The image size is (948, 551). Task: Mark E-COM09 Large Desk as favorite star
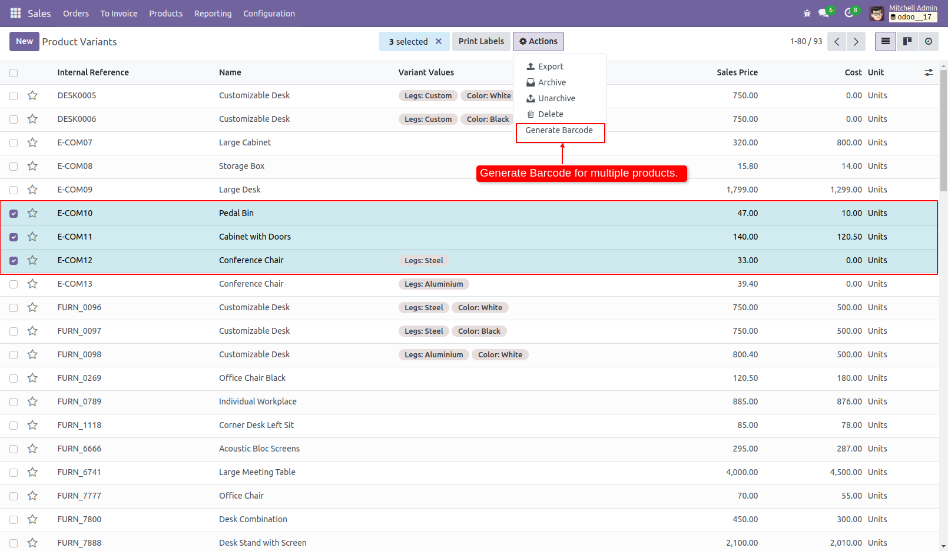(32, 190)
